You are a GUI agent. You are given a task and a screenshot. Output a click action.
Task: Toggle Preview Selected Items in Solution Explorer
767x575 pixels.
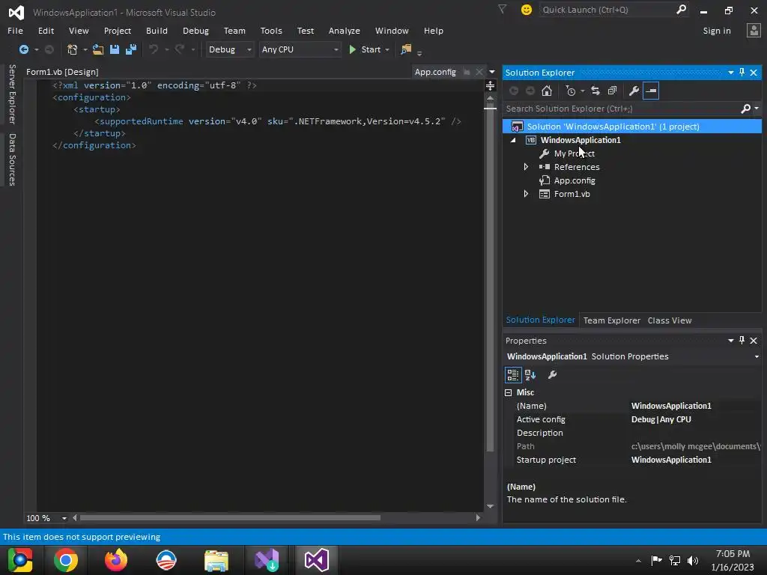coord(651,91)
